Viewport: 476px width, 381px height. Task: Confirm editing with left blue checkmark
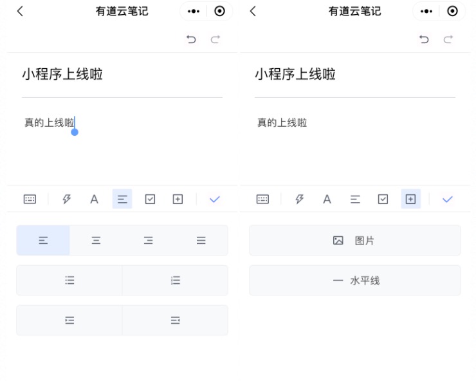[215, 200]
